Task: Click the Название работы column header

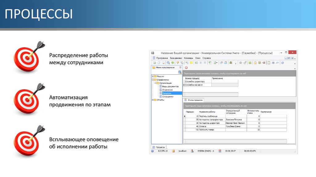Action: [207, 112]
